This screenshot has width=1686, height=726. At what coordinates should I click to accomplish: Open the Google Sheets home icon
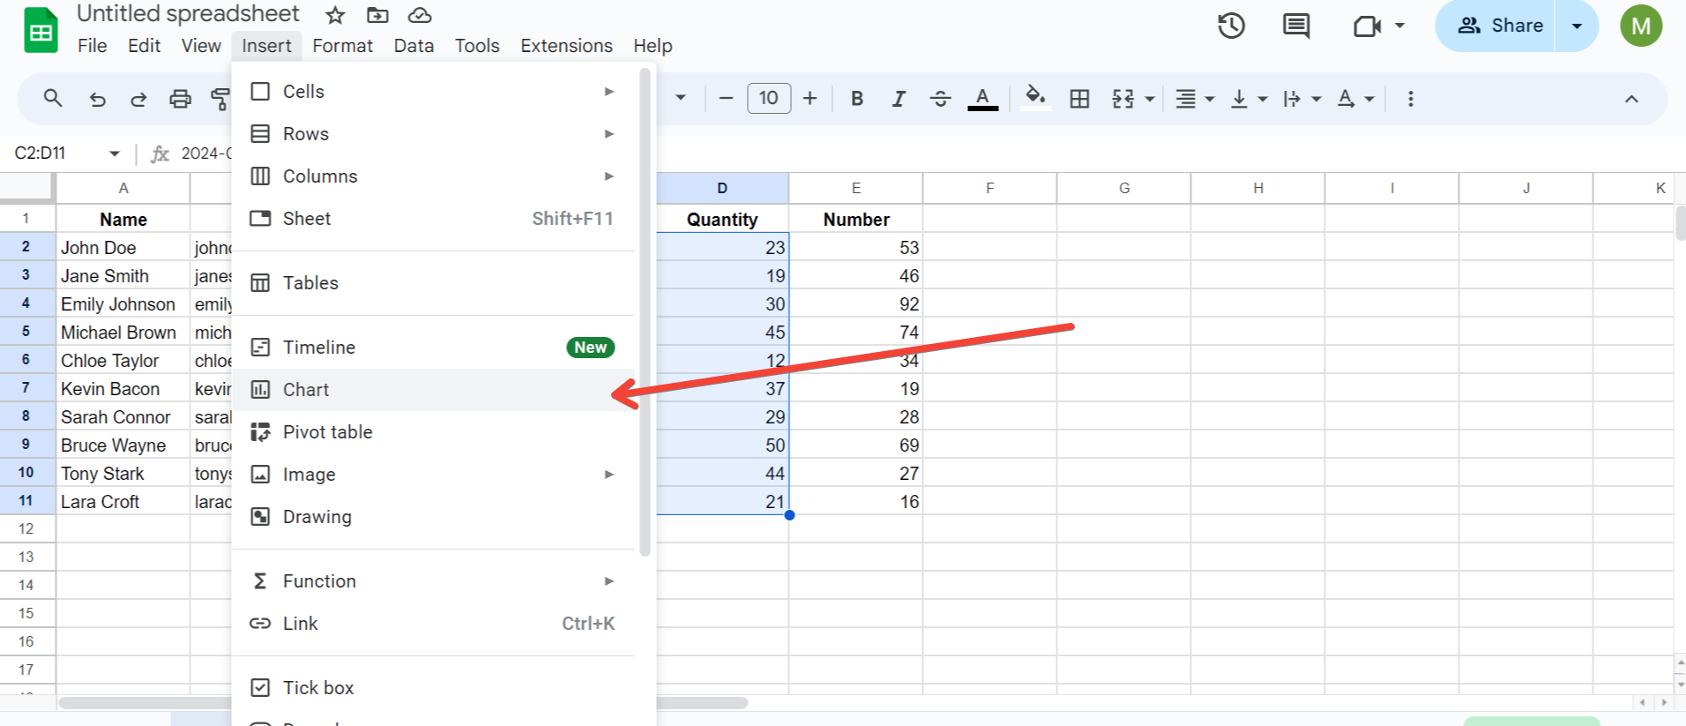(41, 30)
